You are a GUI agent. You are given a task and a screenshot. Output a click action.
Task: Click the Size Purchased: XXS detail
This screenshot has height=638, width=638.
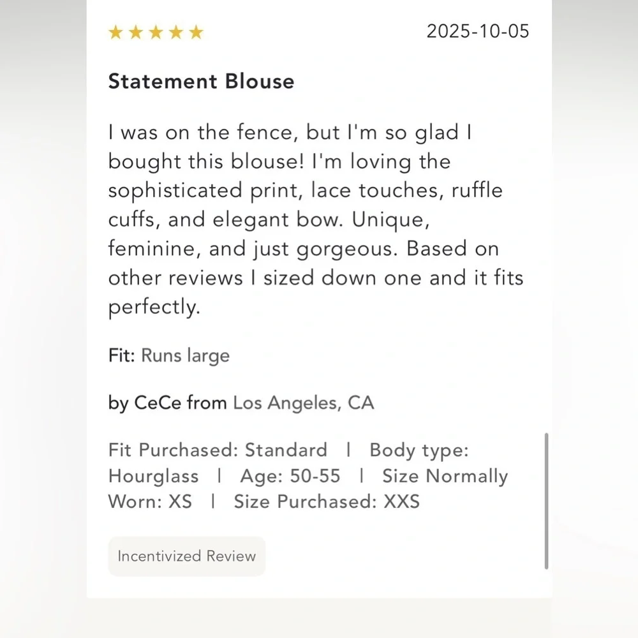(327, 501)
